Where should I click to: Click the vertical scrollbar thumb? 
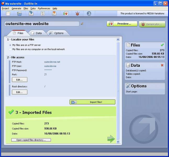[x=118, y=91]
